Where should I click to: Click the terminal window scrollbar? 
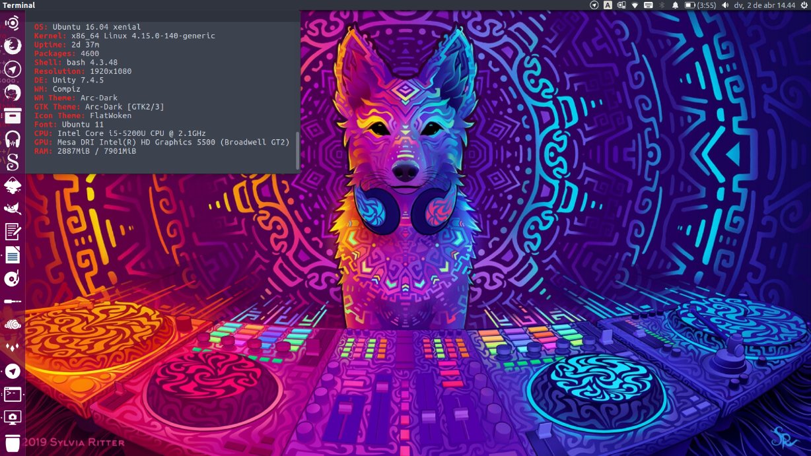(x=297, y=150)
